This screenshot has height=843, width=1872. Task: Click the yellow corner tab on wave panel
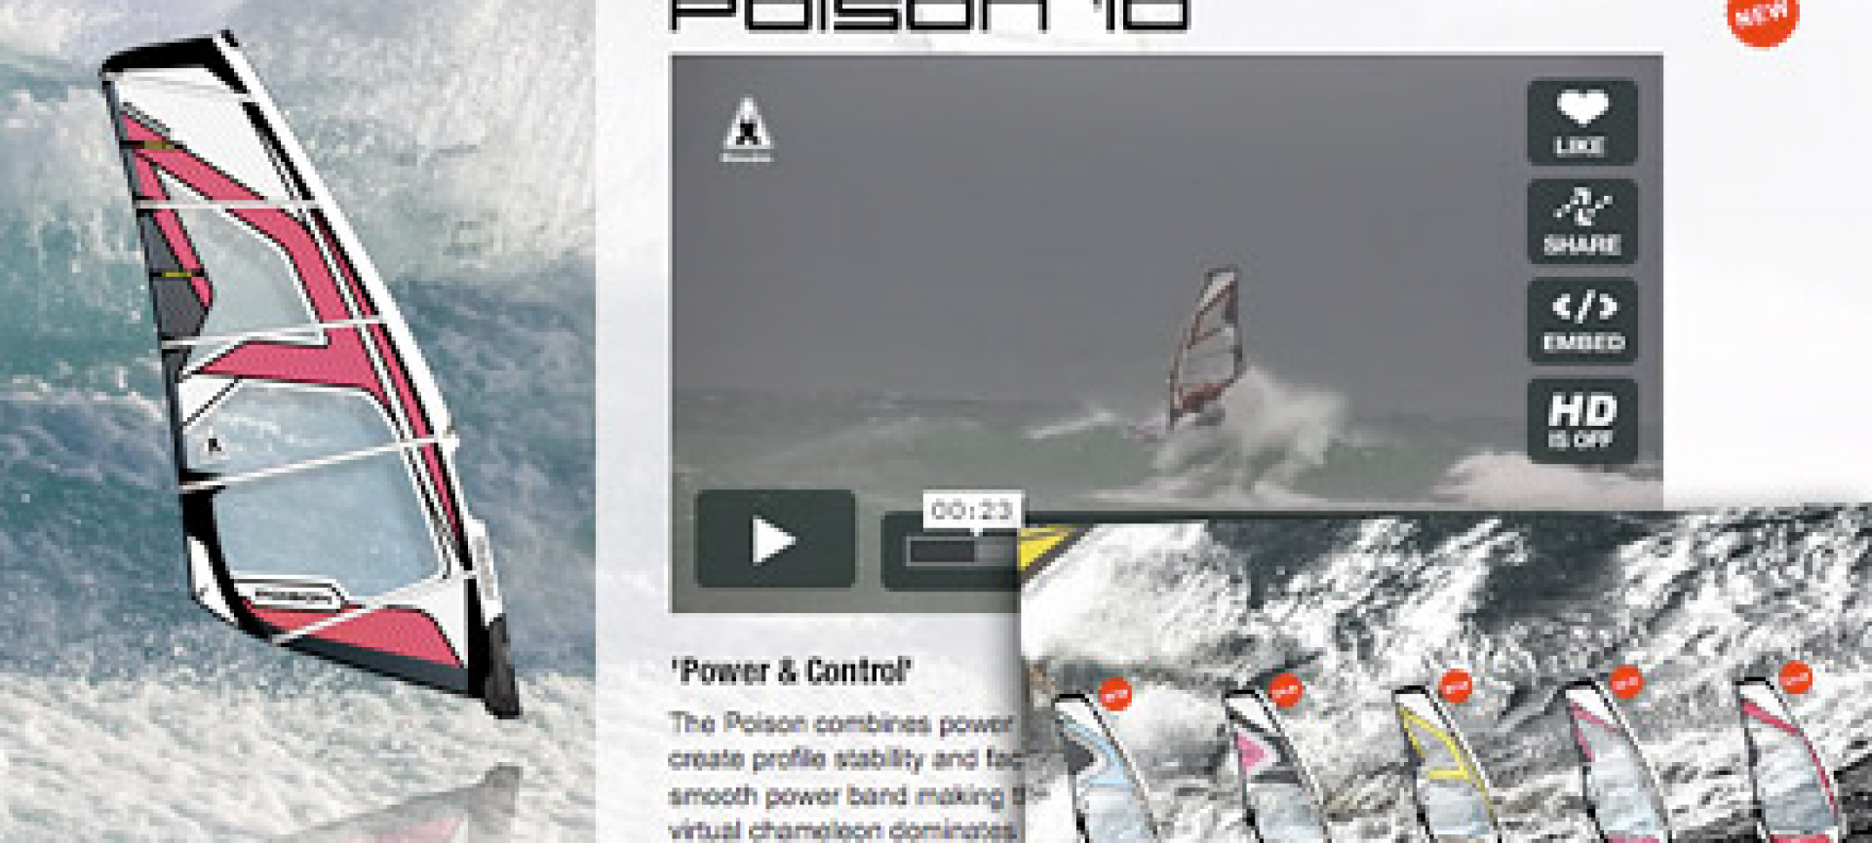point(1046,546)
